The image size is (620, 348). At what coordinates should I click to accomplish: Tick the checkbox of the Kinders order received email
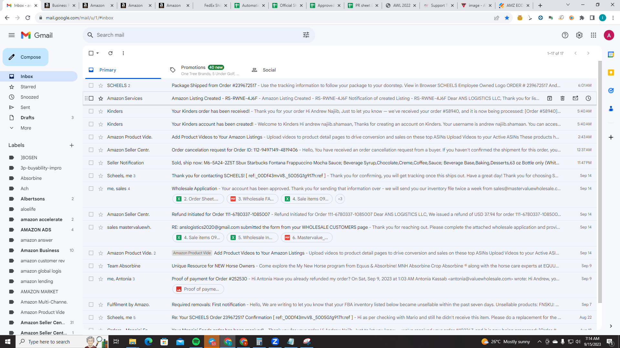[91, 111]
